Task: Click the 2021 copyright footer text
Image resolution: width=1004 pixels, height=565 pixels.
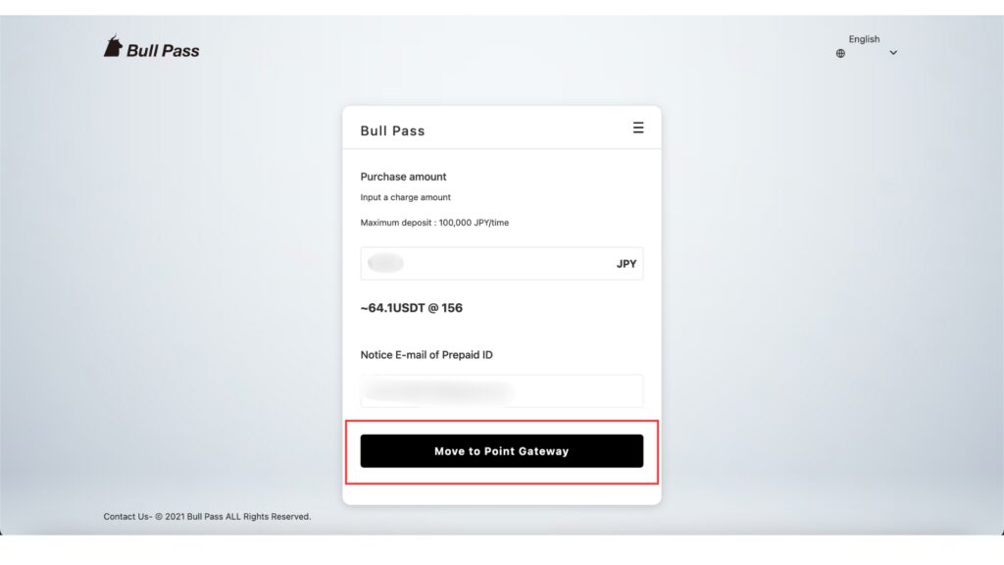Action: tap(237, 517)
